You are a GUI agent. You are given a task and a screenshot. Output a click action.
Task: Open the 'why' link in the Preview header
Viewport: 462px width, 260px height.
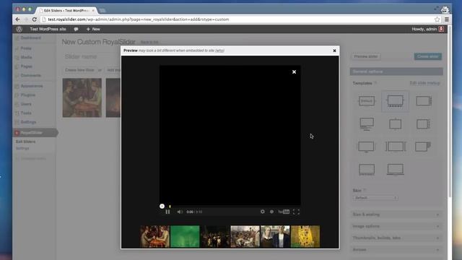pos(219,51)
